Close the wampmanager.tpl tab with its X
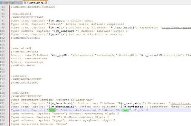Image resolution: width=191 pixels, height=126 pixels. [x=46, y=2]
